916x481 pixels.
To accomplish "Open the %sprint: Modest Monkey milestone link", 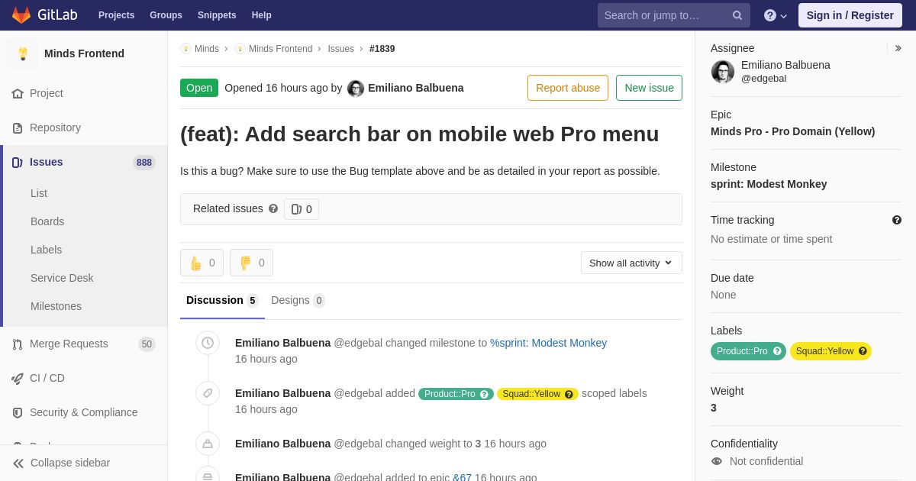I will pos(548,343).
